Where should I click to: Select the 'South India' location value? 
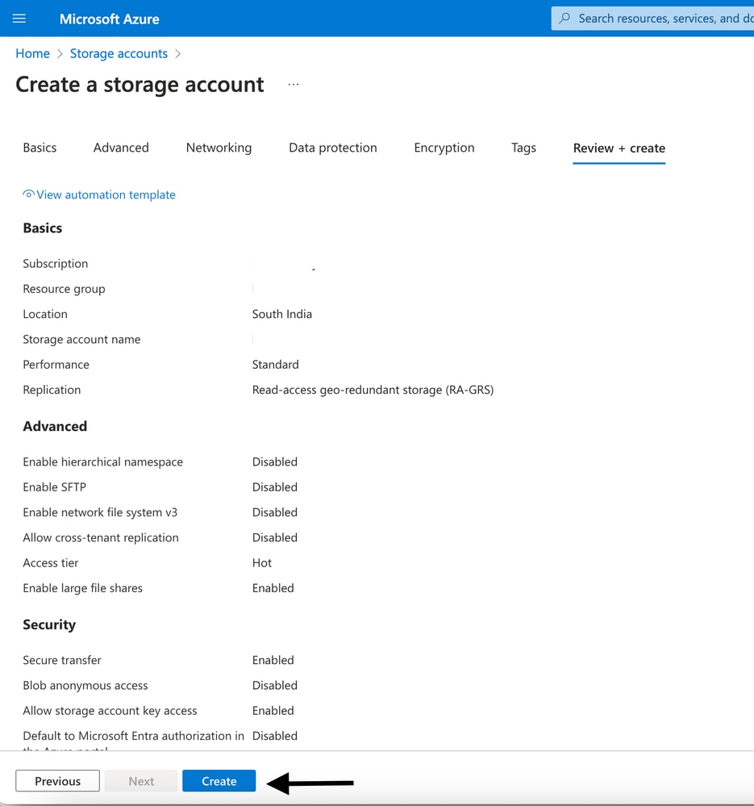pyautogui.click(x=282, y=314)
